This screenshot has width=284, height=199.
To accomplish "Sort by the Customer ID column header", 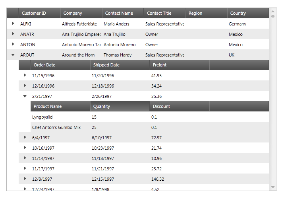I will (39, 13).
